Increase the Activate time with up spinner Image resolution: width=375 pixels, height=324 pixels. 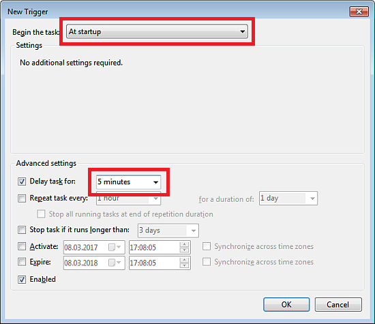tap(184, 244)
